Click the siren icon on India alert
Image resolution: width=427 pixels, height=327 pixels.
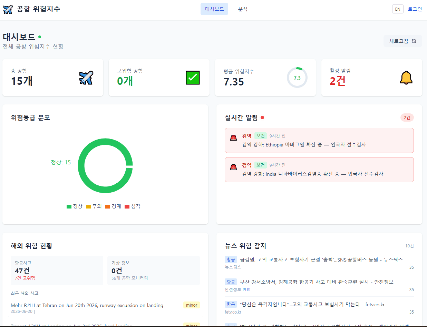click(x=234, y=167)
